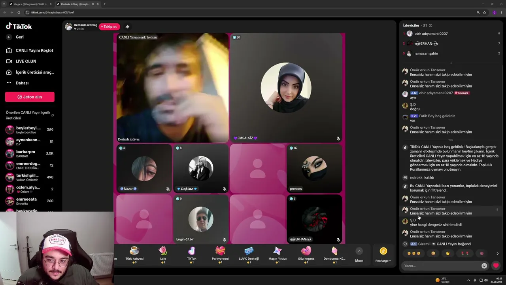Open the Chrome profile avatar
The width and height of the screenshot is (506, 285).
(494, 12)
